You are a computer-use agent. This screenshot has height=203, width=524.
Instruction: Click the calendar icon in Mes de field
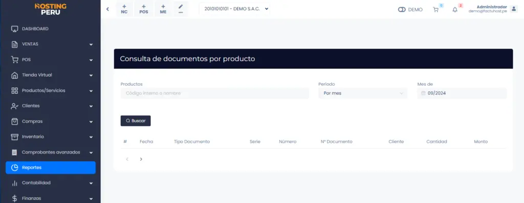pyautogui.click(x=423, y=93)
